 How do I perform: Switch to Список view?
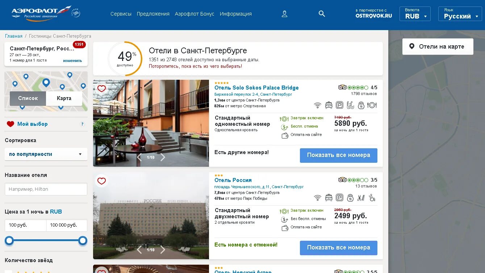[x=28, y=98]
